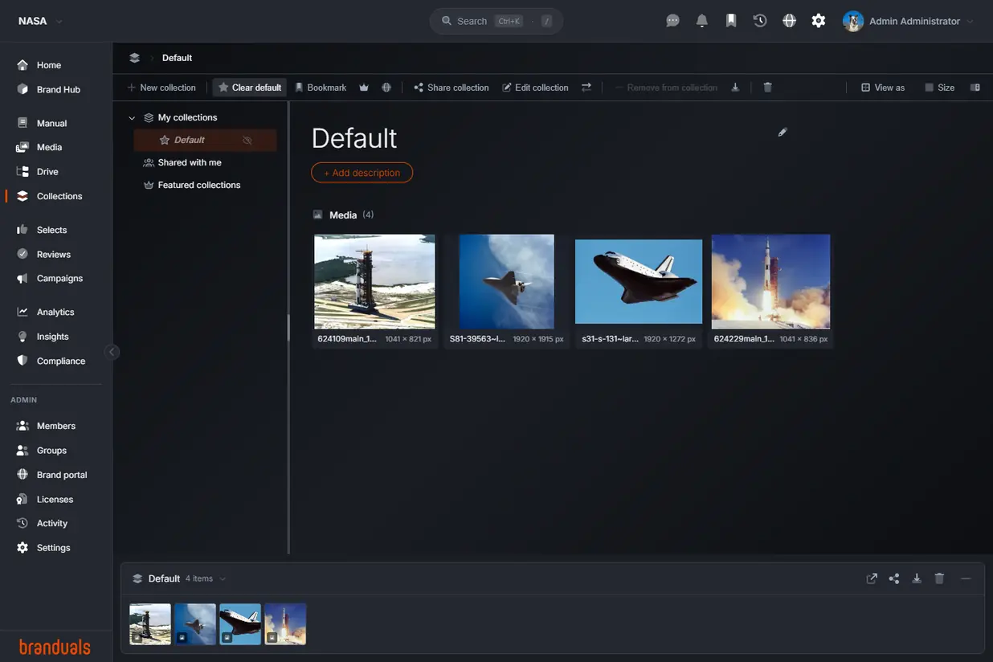Click Share collection button

(452, 88)
